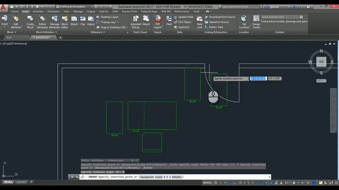This screenshot has height=190, width=339.
Task: Click Customization menu icon in status bar
Action: pyautogui.click(x=337, y=183)
